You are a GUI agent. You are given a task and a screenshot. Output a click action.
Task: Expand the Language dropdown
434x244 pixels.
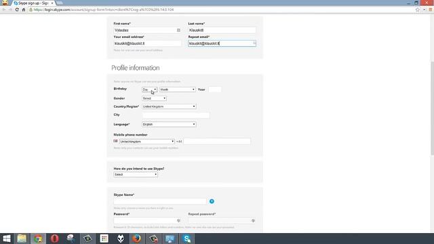click(169, 125)
